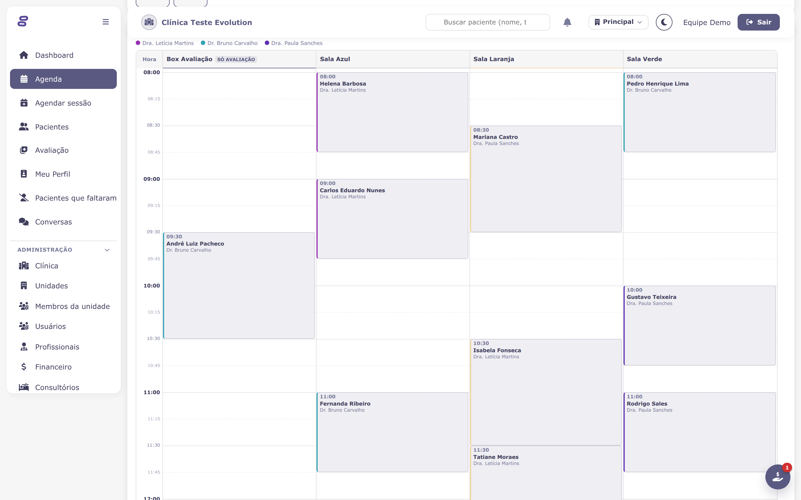Click the Dashboard house icon
The height and width of the screenshot is (500, 801).
click(x=24, y=55)
